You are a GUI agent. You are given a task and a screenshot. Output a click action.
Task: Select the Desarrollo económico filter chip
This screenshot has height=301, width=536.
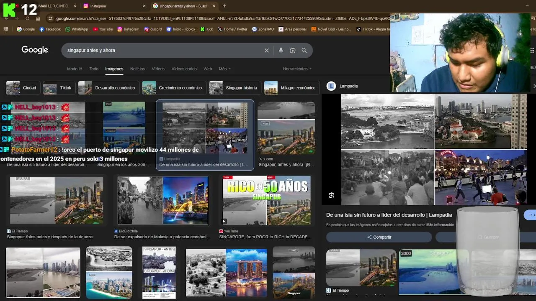108,88
